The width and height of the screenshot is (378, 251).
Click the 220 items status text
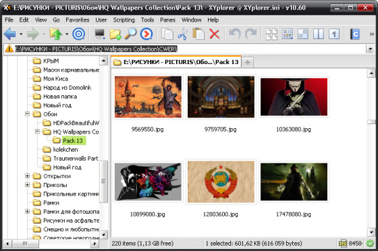tap(142, 244)
